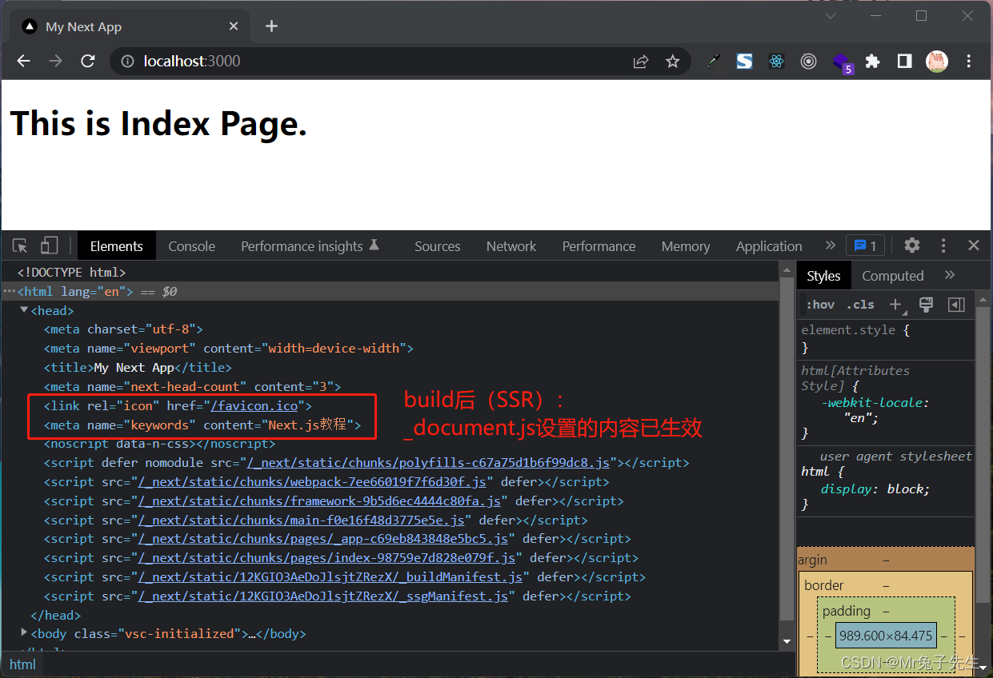Open DevTools customize three-dot menu
Screen dimensions: 993x678
point(943,245)
